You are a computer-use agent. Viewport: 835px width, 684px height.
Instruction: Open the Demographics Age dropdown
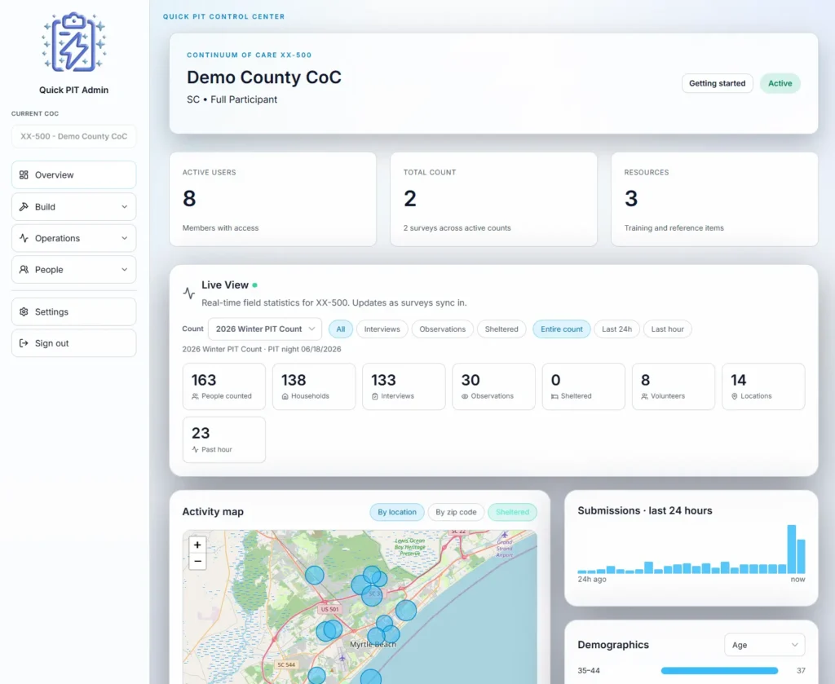[x=764, y=645]
